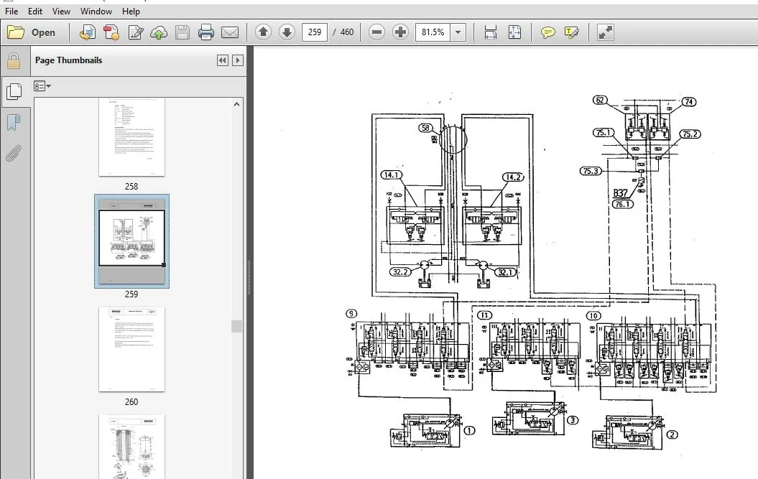758x479 pixels.
Task: Send file by email envelope icon
Action: (230, 32)
